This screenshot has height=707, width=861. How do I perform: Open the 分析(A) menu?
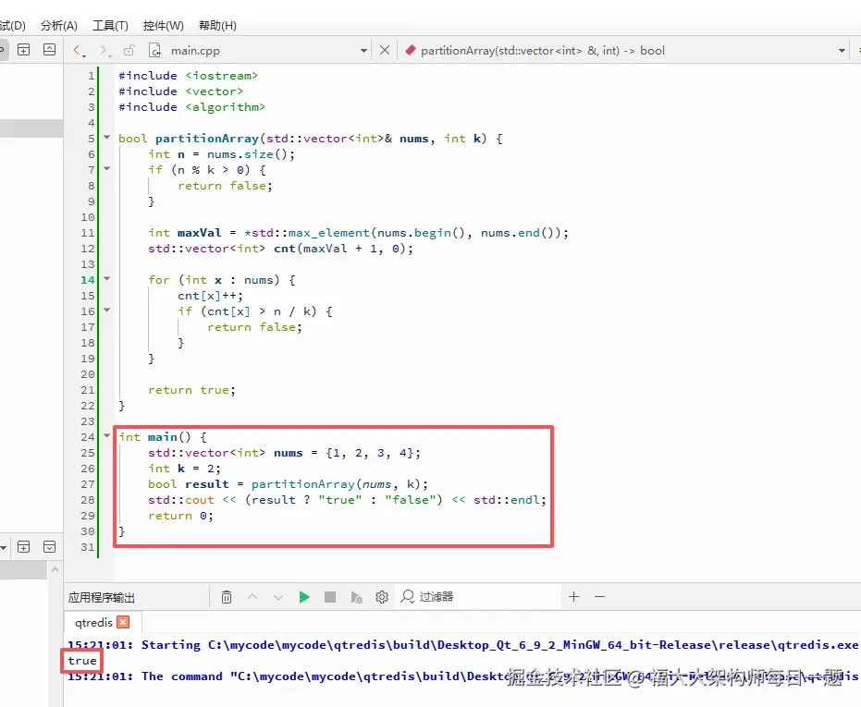59,26
